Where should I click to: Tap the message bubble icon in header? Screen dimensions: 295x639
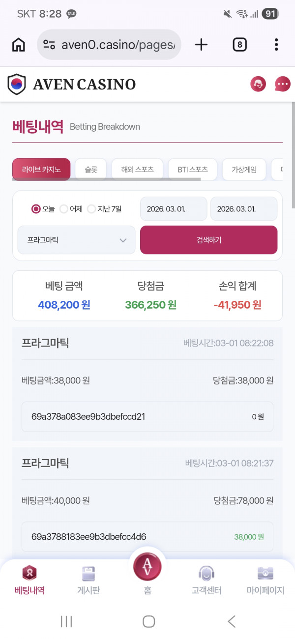(282, 84)
